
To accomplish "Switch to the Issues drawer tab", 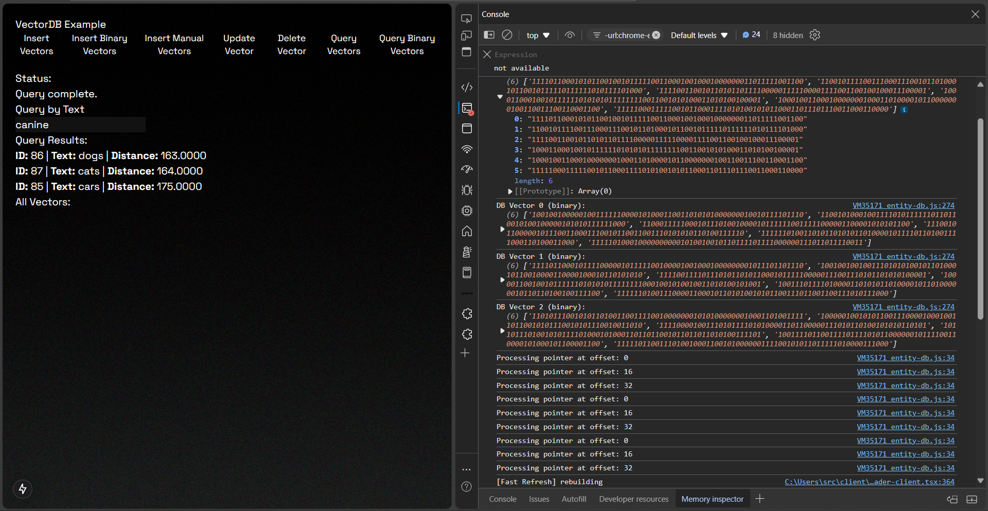I will pos(539,499).
